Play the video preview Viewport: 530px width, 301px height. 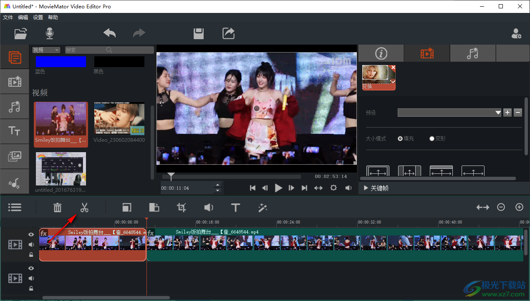279,188
